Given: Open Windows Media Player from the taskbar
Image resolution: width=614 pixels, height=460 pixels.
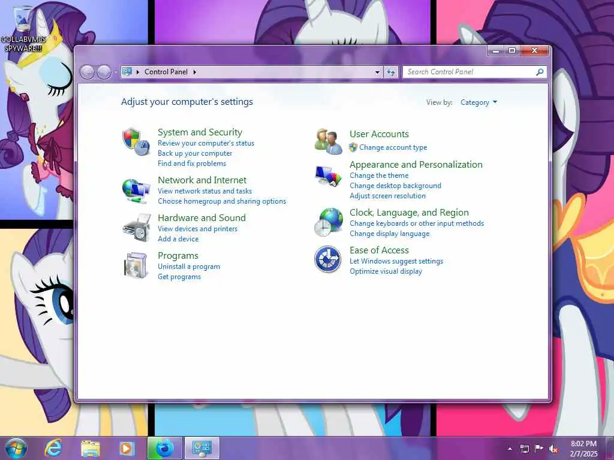Looking at the screenshot, I should [x=127, y=449].
